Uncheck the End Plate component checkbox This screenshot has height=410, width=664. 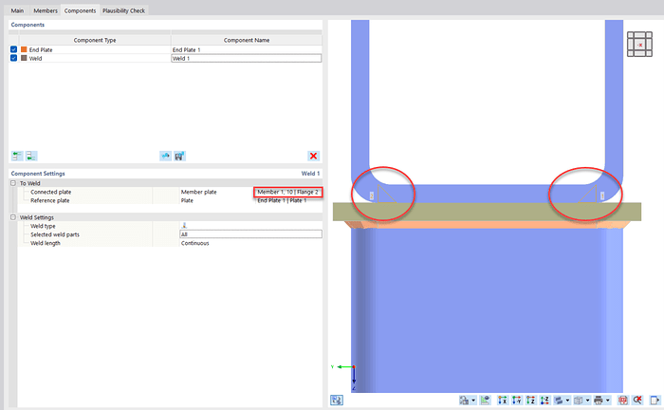coord(13,48)
